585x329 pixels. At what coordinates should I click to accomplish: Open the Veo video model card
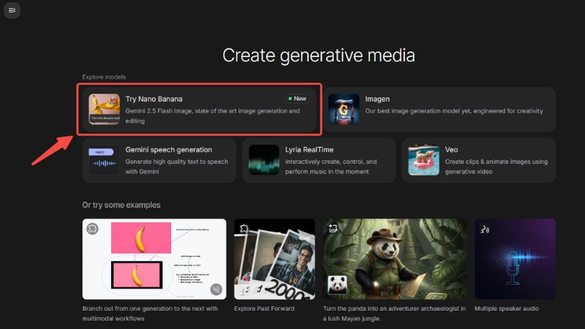(479, 160)
